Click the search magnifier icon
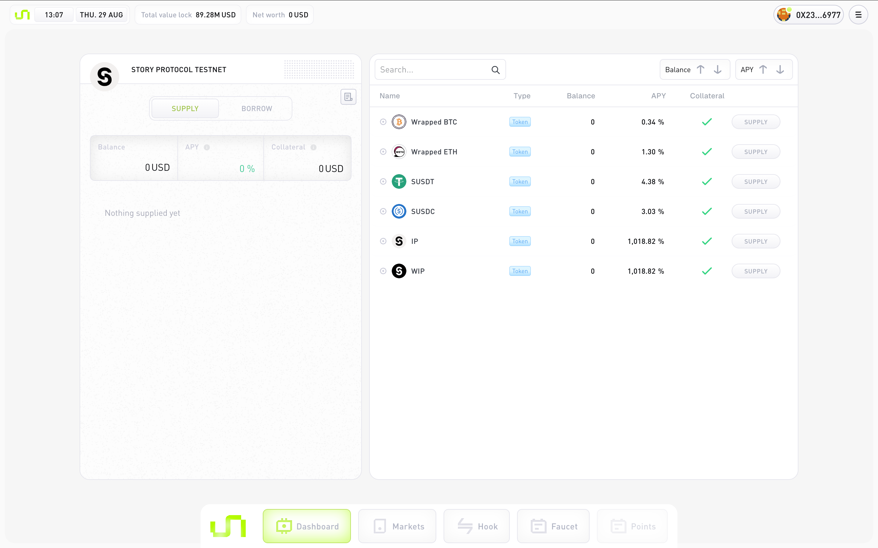 click(x=495, y=70)
